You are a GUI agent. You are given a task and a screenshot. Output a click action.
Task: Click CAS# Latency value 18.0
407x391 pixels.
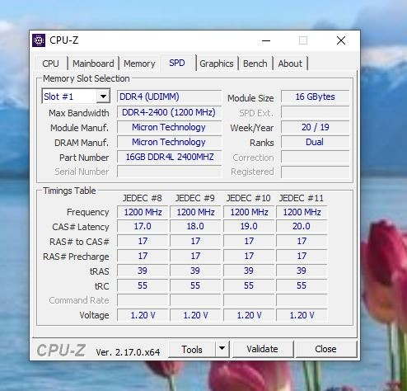[195, 226]
